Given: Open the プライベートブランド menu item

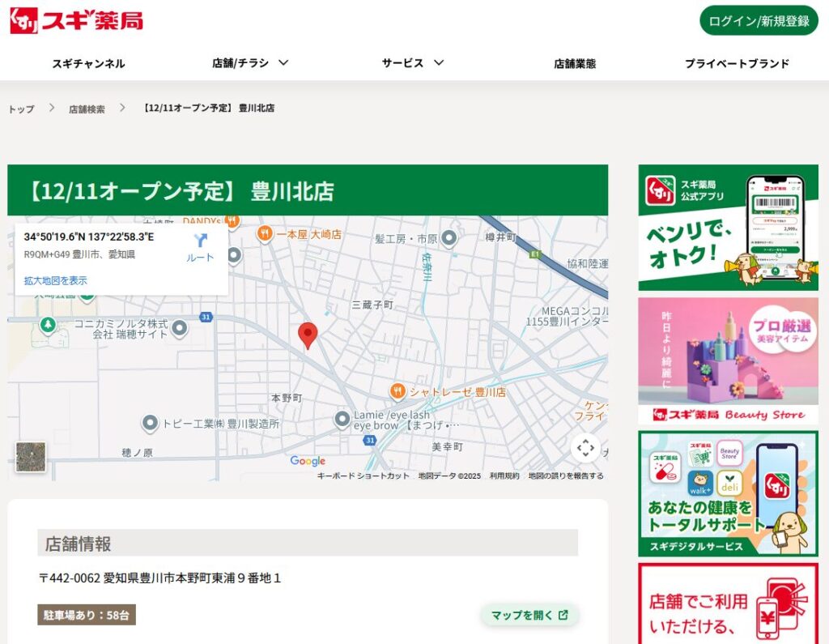Looking at the screenshot, I should (x=737, y=63).
